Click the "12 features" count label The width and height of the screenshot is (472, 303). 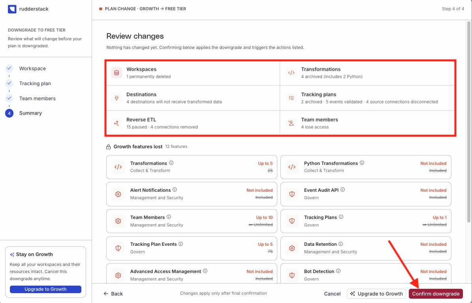[177, 147]
